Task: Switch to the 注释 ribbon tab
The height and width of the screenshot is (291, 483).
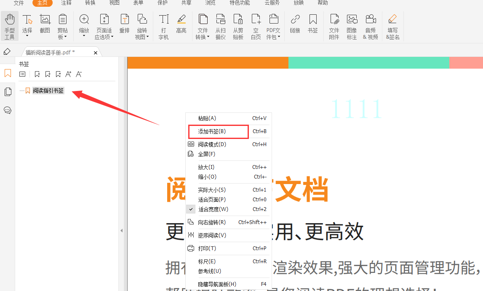Action: [x=66, y=3]
